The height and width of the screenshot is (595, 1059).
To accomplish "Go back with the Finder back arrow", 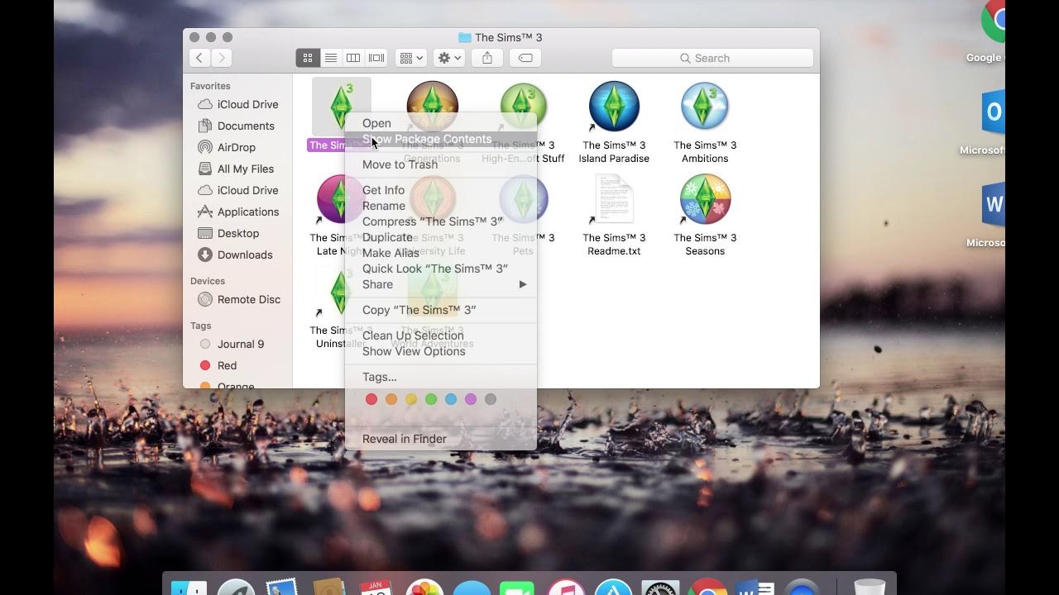I will [199, 58].
